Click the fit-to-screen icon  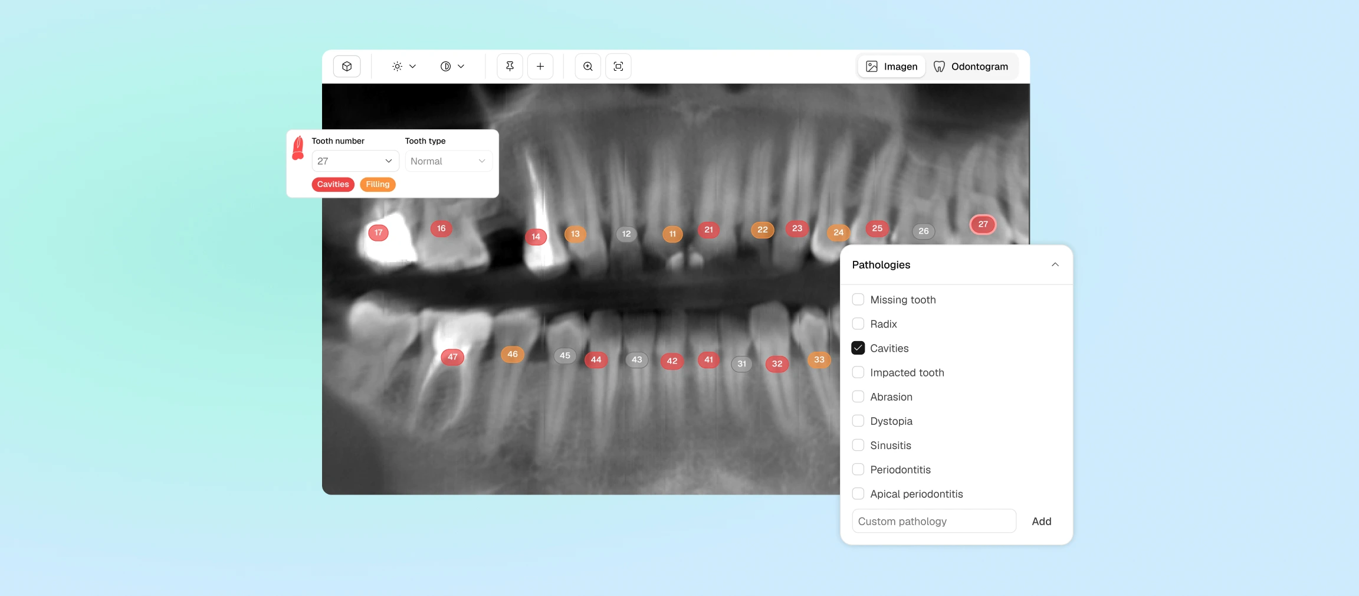point(618,66)
